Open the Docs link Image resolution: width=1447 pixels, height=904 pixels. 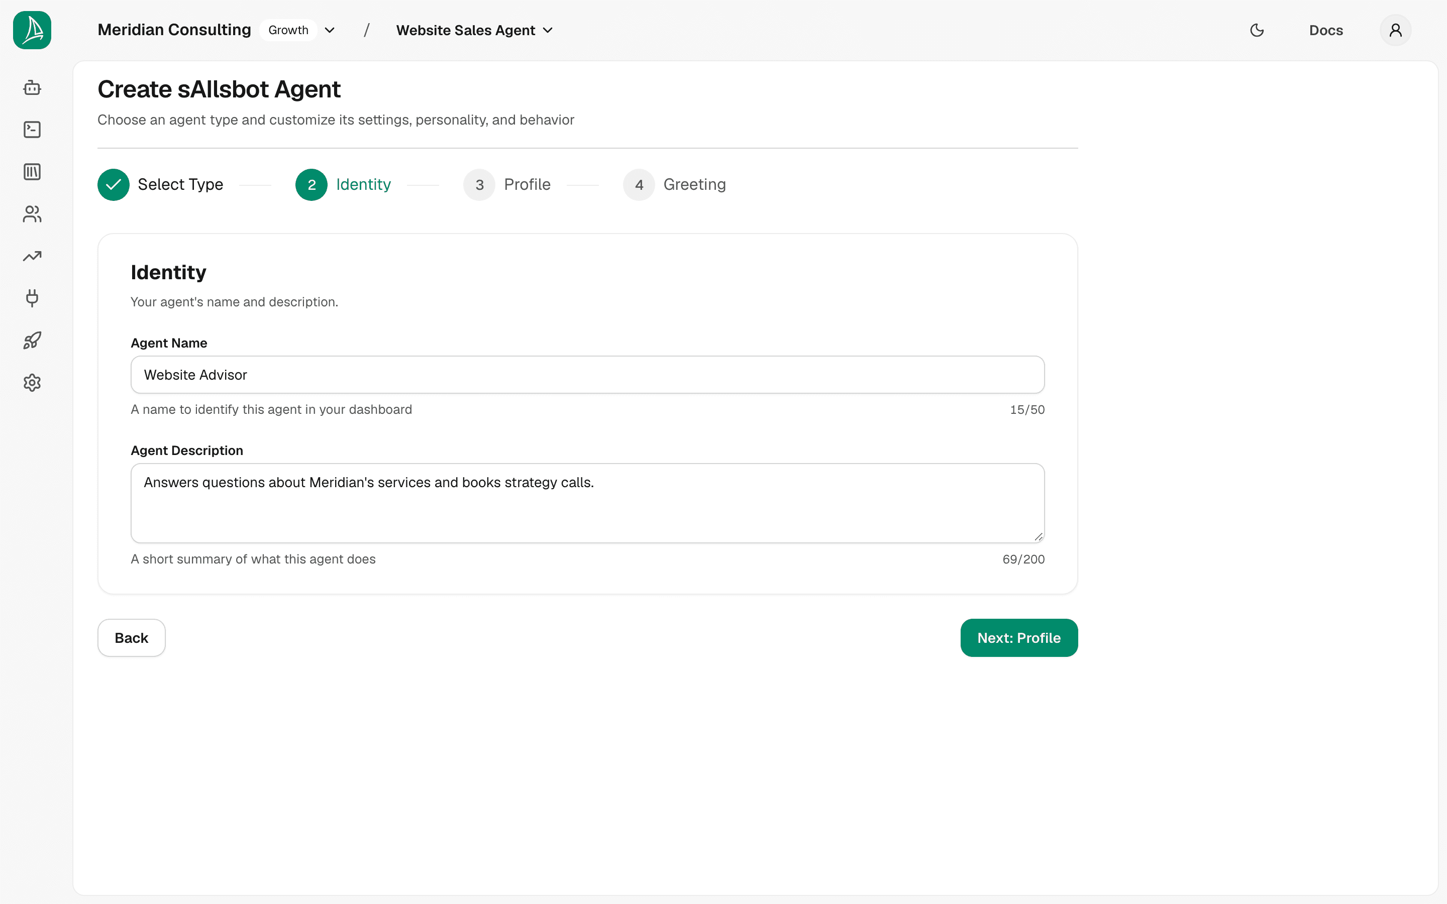point(1325,30)
